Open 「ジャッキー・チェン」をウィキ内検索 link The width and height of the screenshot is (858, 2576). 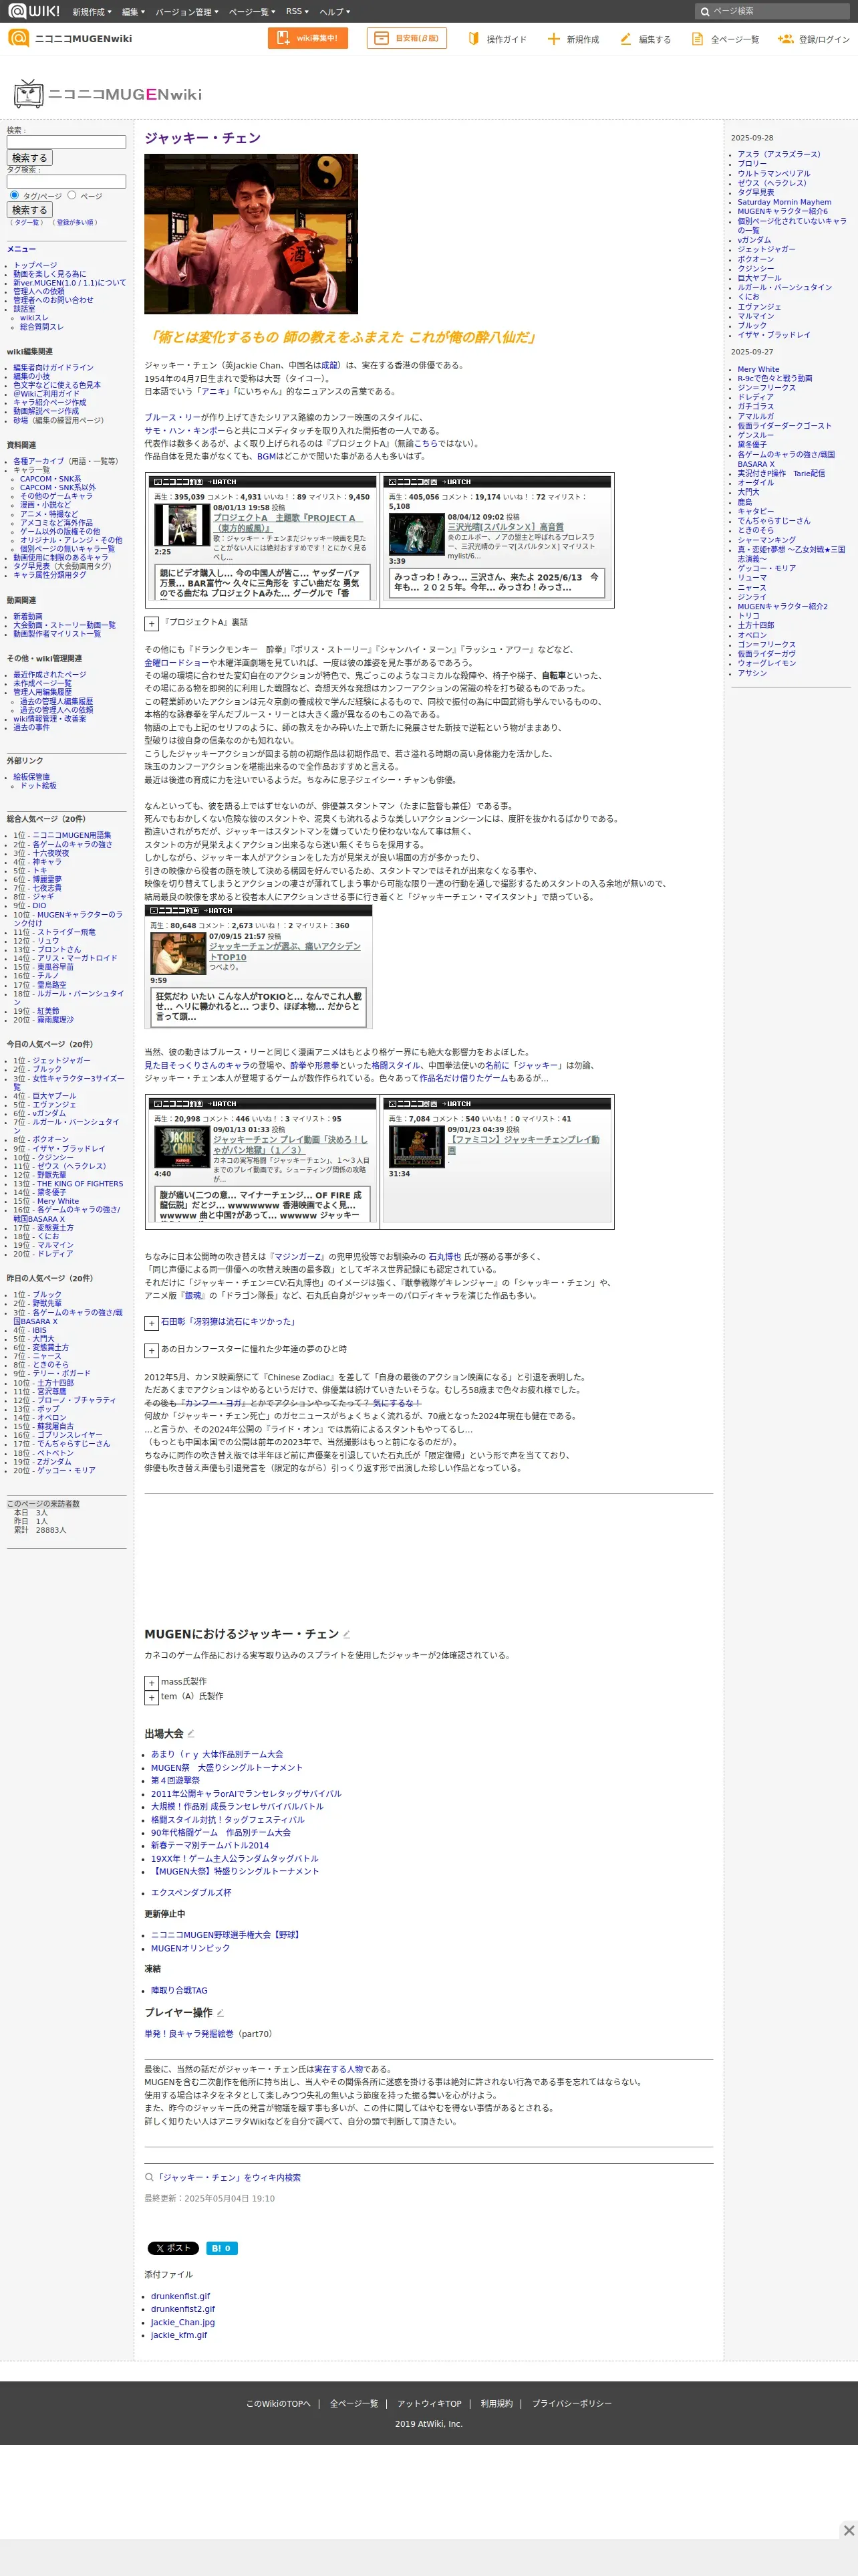[x=227, y=2177]
